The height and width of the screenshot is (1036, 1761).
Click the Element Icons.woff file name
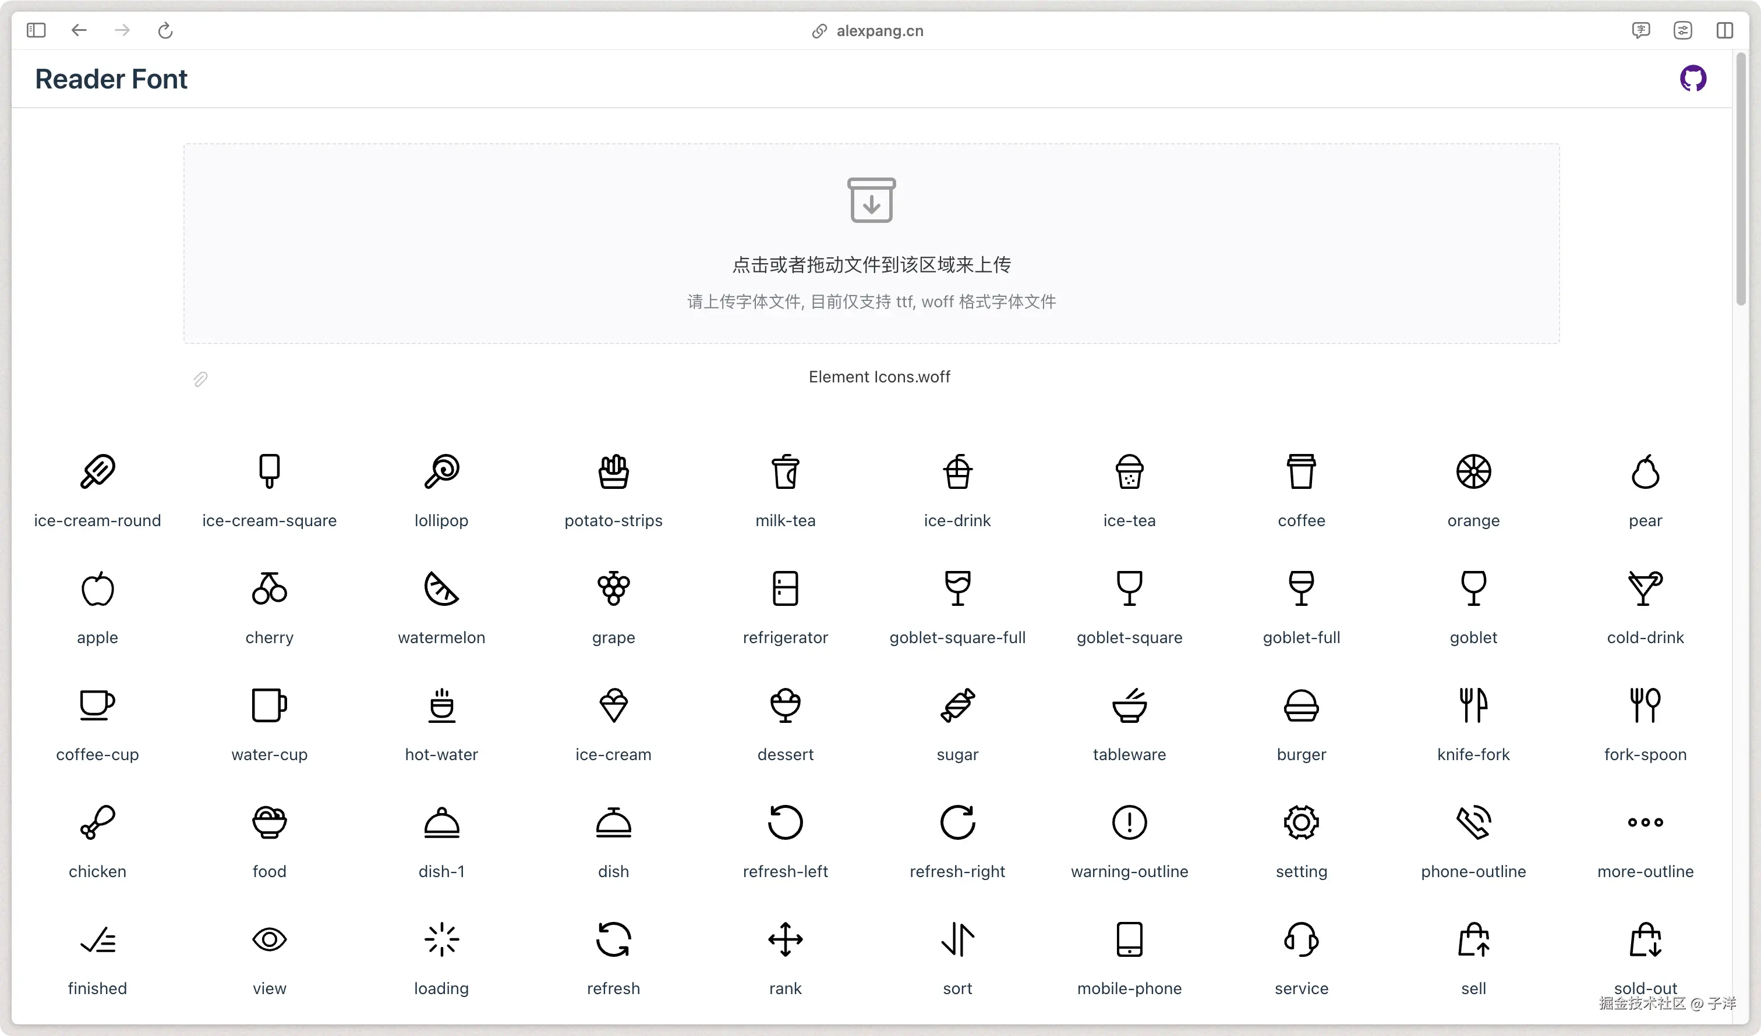click(x=879, y=377)
